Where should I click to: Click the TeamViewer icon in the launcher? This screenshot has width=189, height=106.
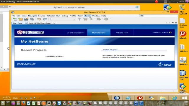[59, 103]
